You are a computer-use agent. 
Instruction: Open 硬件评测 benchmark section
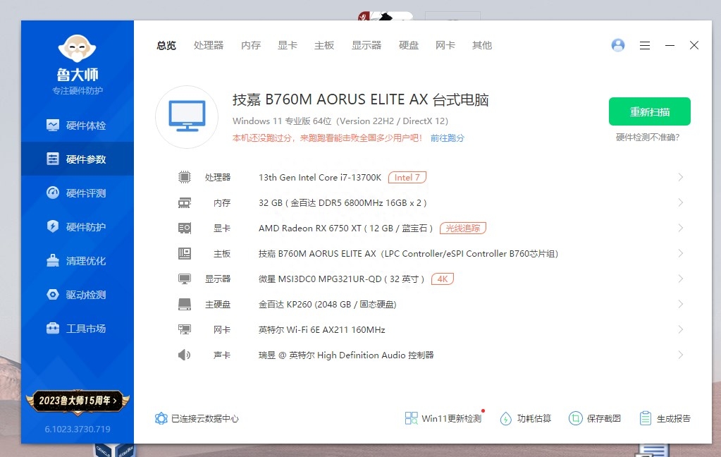(78, 193)
